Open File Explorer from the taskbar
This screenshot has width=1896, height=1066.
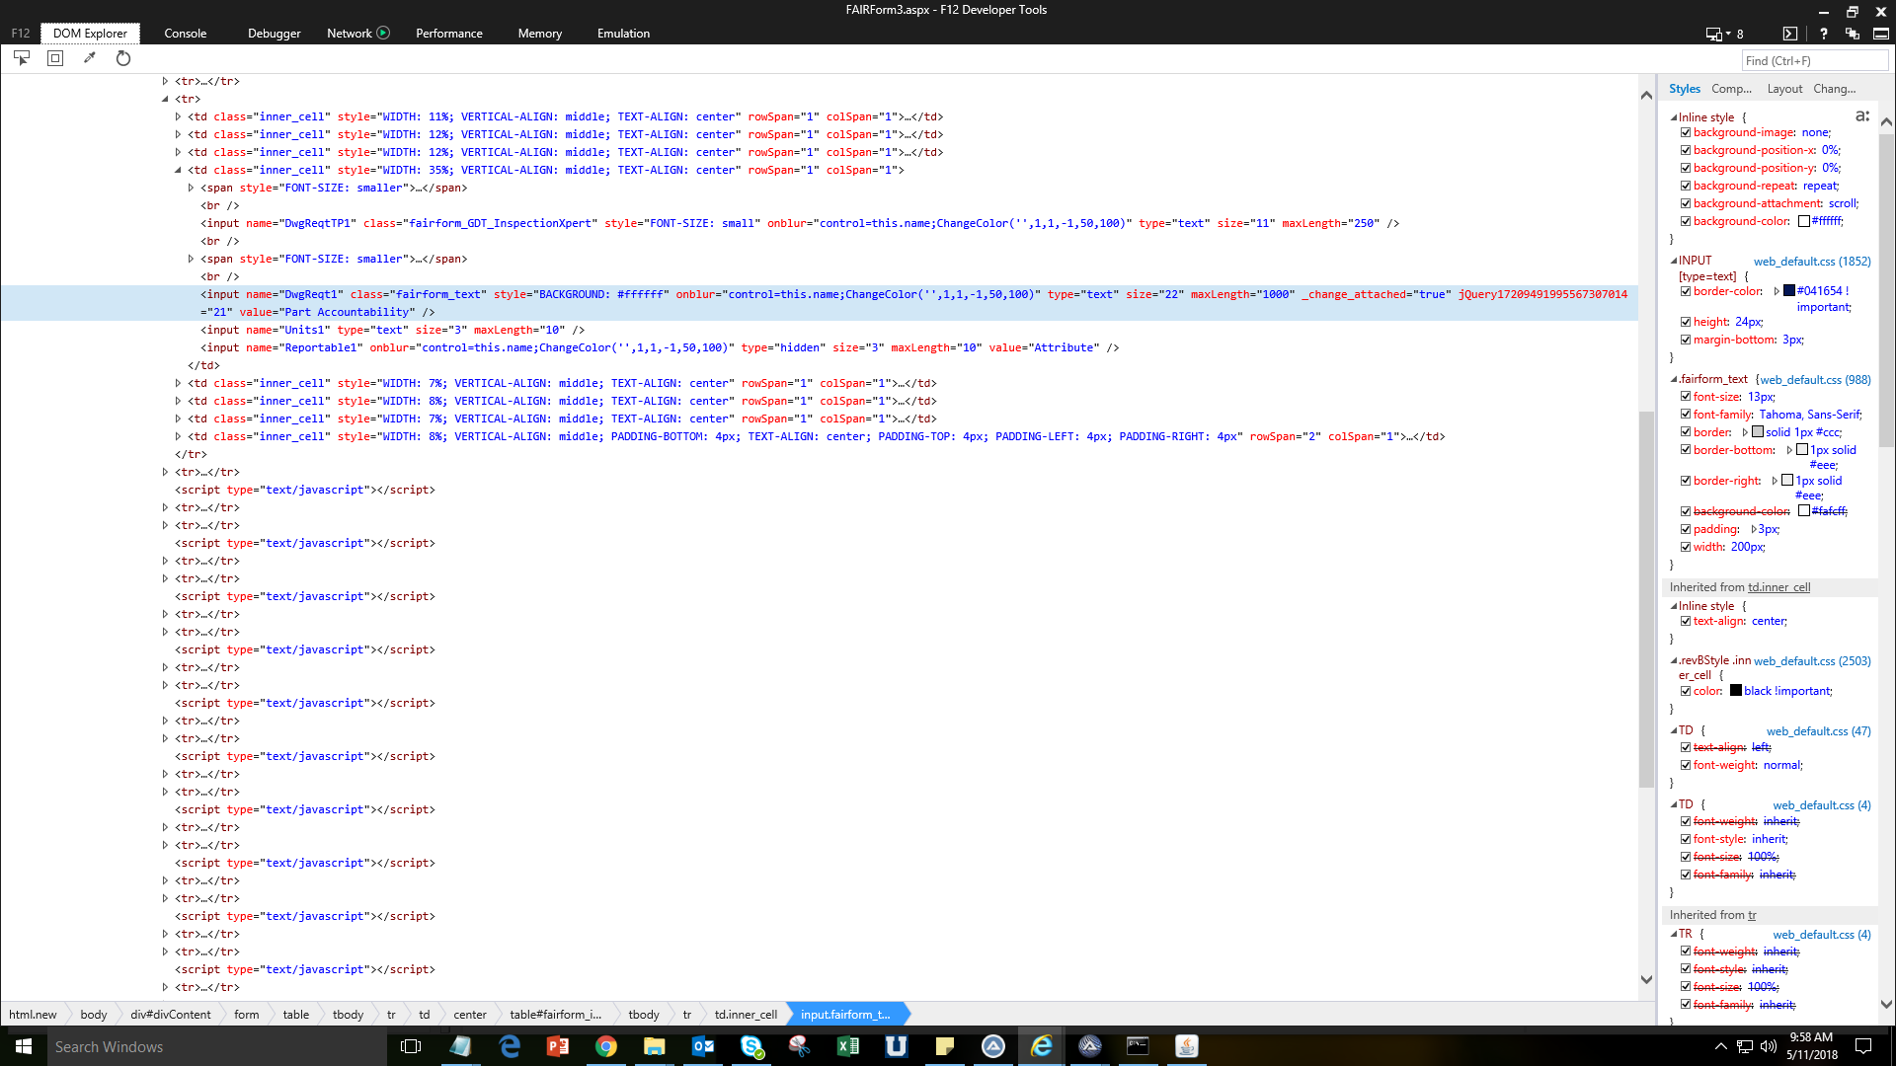[655, 1046]
